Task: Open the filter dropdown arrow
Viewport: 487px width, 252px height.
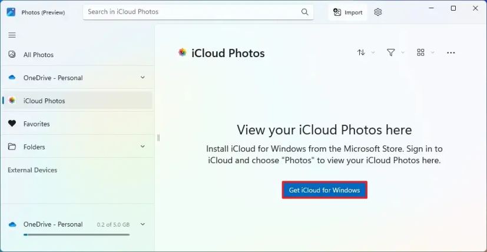Action: (x=403, y=52)
